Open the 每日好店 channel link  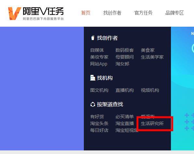(99, 130)
